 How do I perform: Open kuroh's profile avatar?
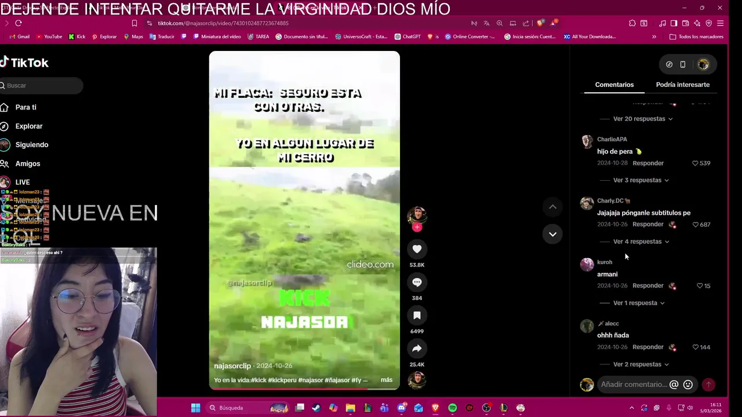(587, 265)
